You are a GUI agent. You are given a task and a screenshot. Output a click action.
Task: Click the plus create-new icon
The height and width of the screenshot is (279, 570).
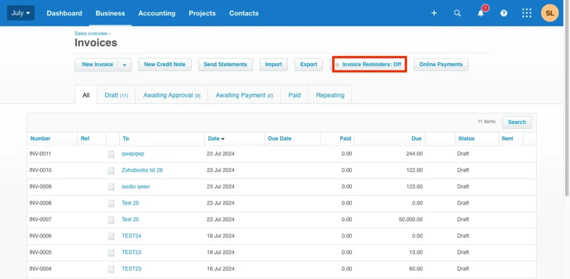(x=434, y=13)
